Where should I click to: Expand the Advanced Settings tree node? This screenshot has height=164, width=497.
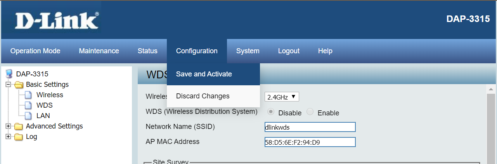[x=8, y=126]
